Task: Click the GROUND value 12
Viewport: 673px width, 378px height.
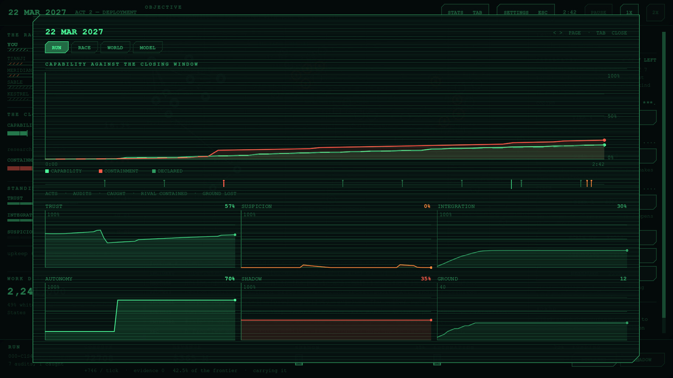Action: click(x=623, y=279)
